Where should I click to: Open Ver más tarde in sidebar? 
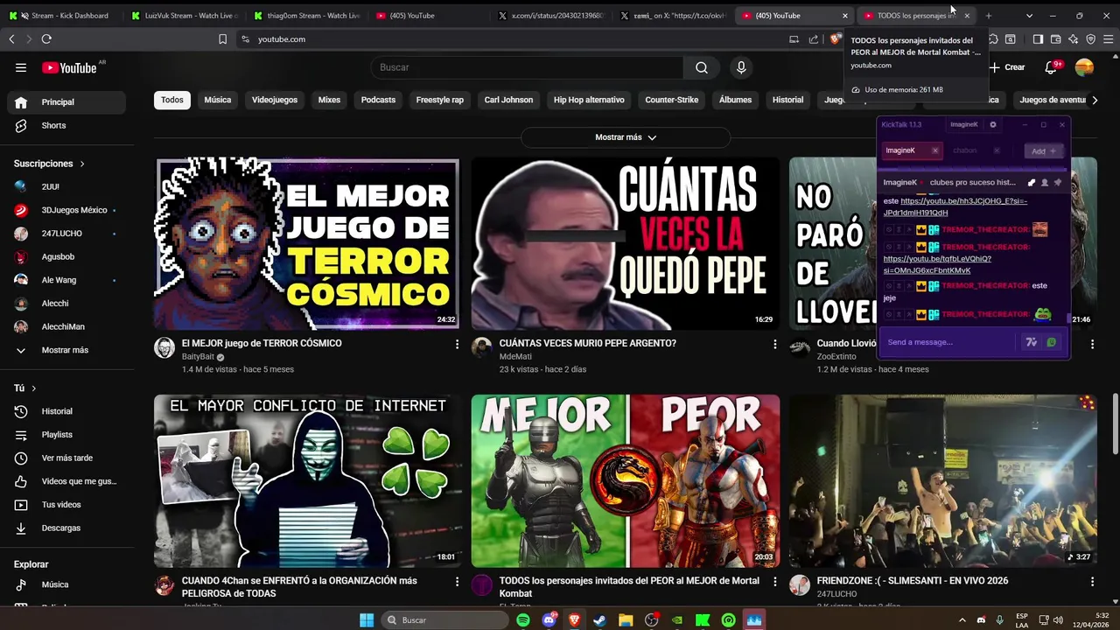[66, 458]
